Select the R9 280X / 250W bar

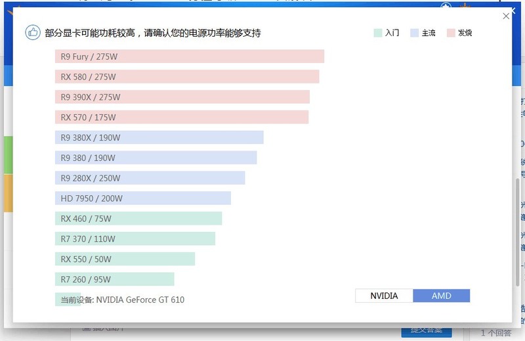[x=150, y=178]
